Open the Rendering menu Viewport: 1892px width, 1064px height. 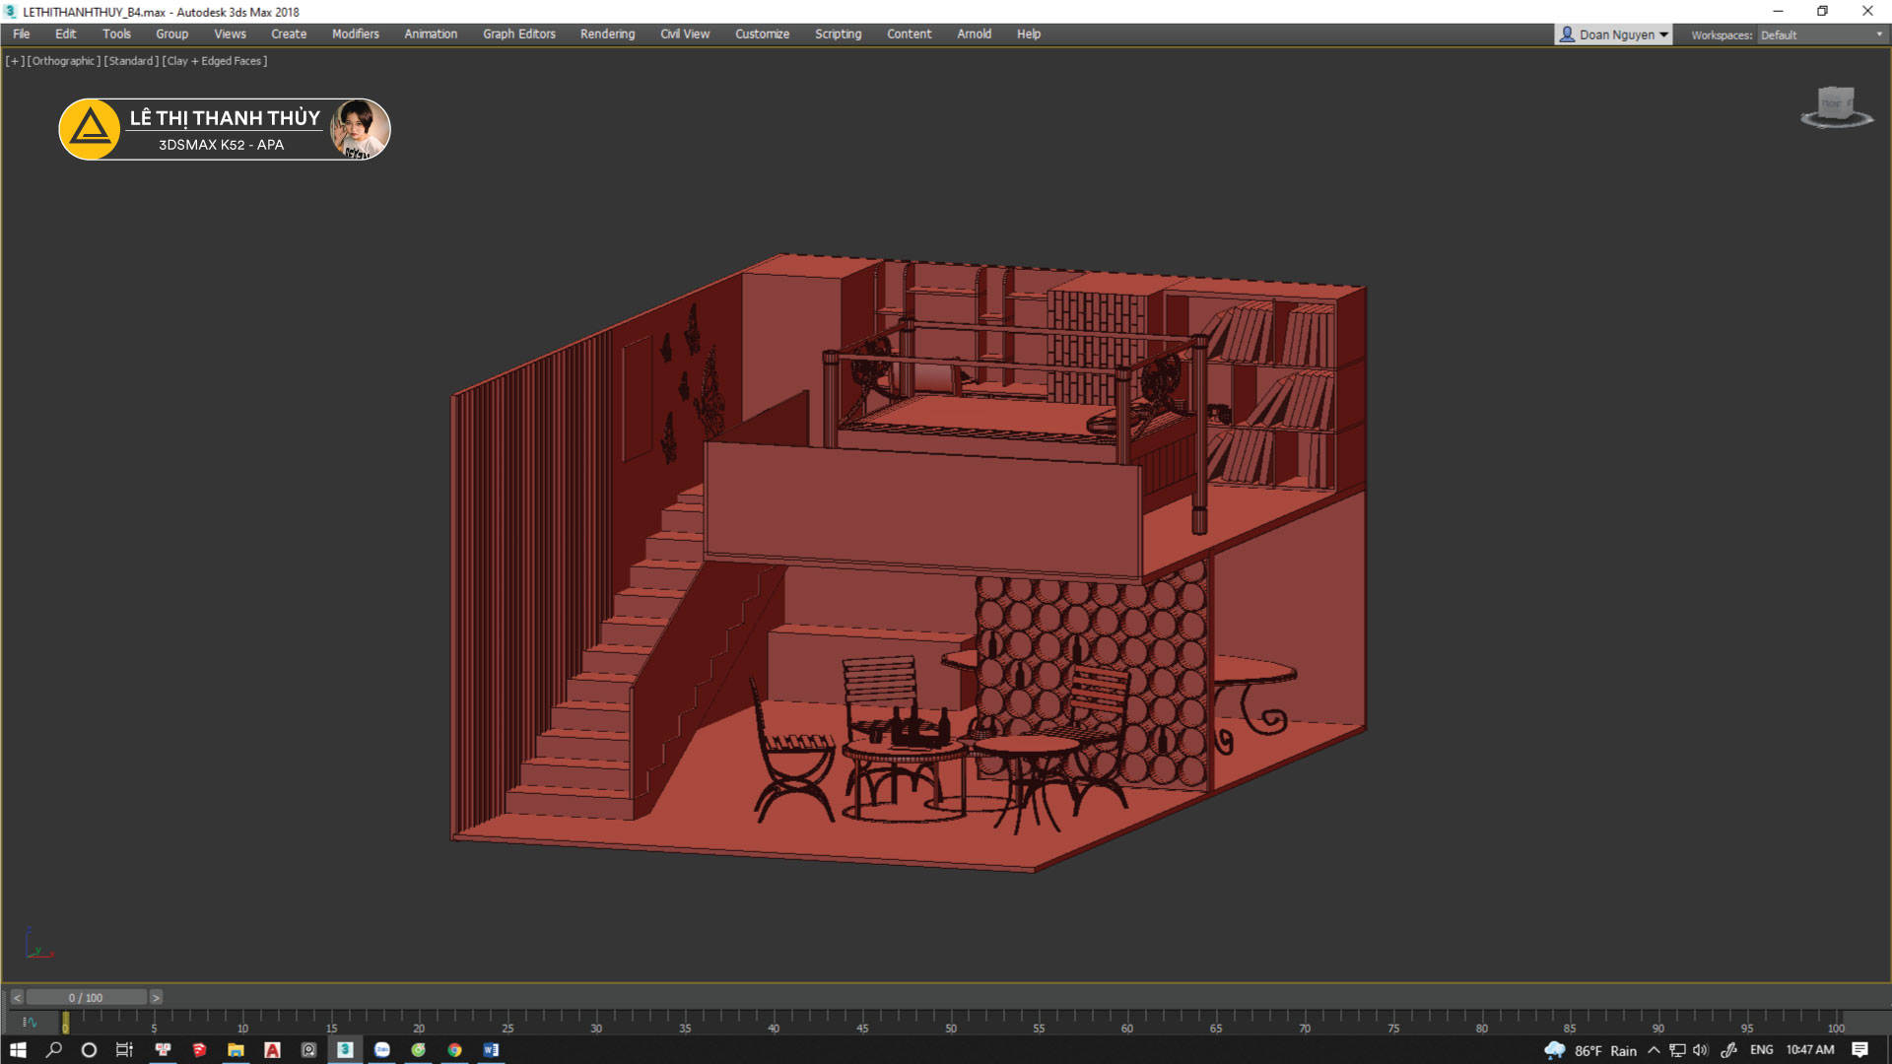coord(607,33)
